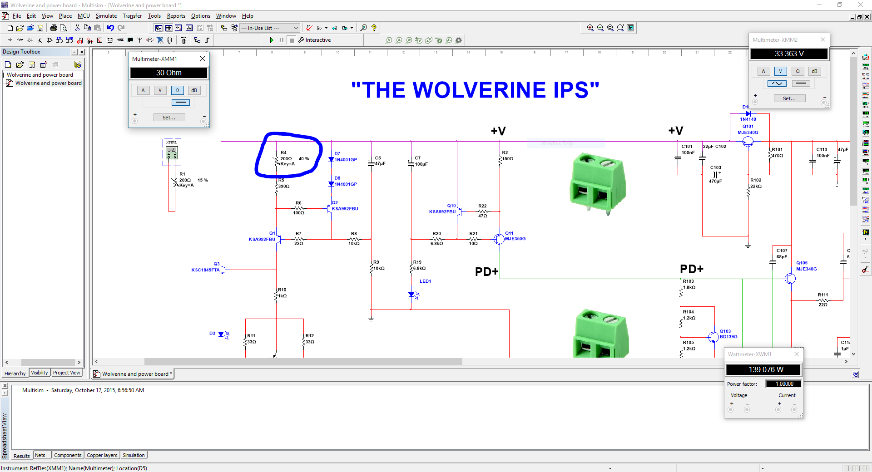The height and width of the screenshot is (472, 872).
Task: Select AC signal mode on Multimeter-XMM2
Action: click(777, 83)
